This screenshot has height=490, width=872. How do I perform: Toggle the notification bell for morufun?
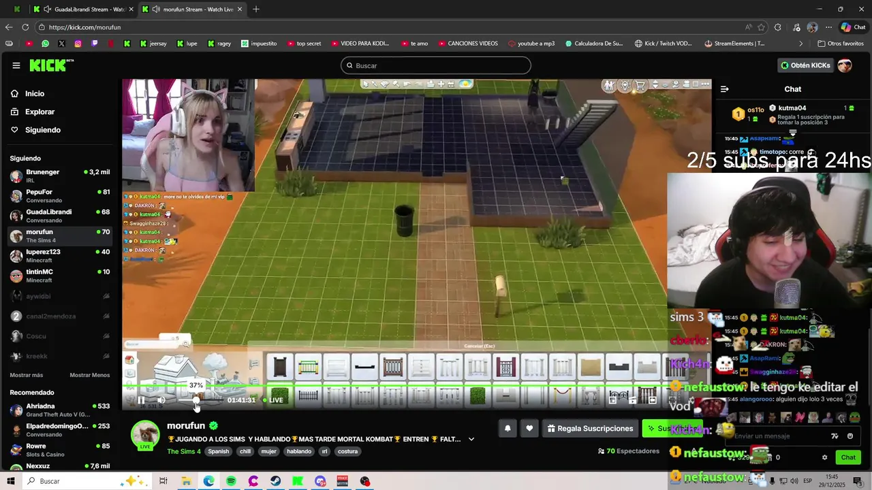(x=508, y=429)
